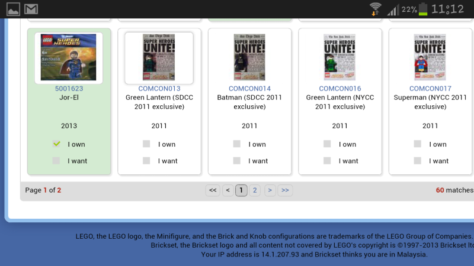The image size is (474, 266).
Task: Check 'I own' for Batman SDCC exclusive
Action: click(237, 144)
